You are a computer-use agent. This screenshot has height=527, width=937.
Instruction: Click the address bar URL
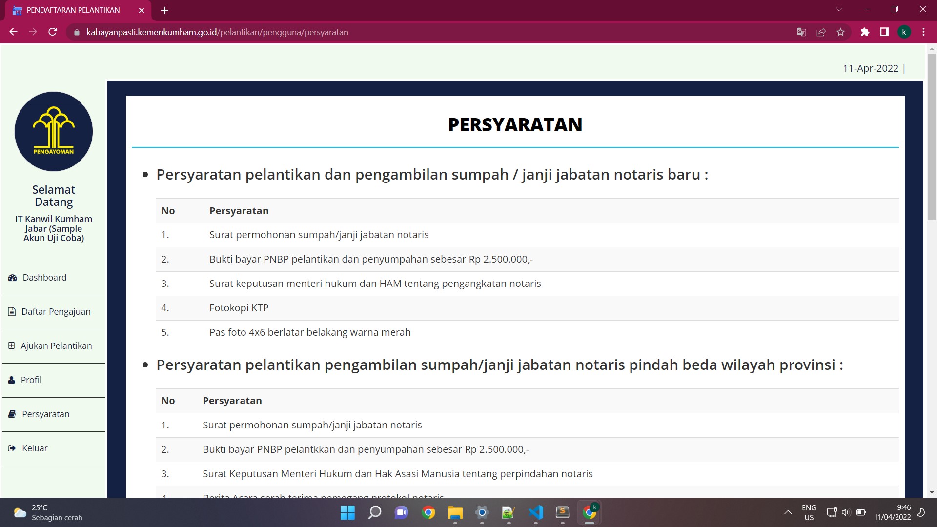coord(217,32)
